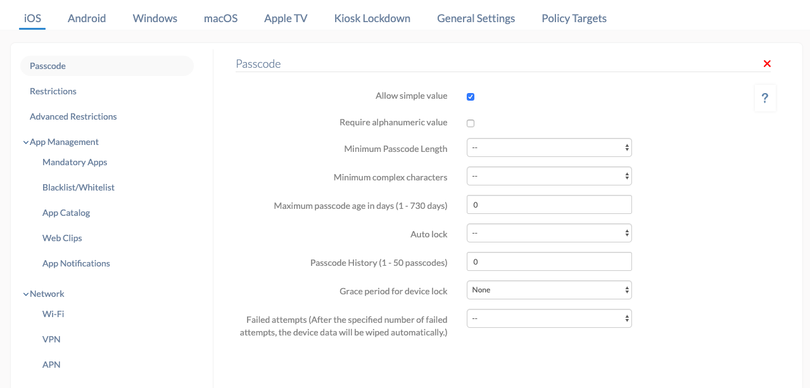810x388 pixels.
Task: Open the General Settings tab
Action: (476, 18)
